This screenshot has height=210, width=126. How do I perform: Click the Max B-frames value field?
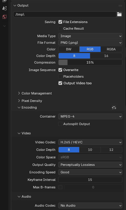click(x=93, y=187)
